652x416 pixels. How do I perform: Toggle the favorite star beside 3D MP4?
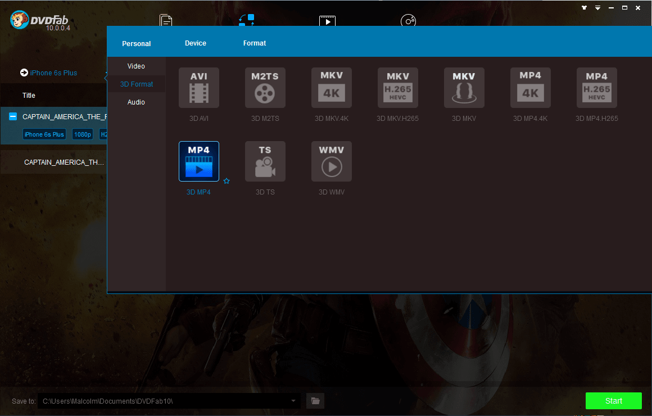(227, 181)
